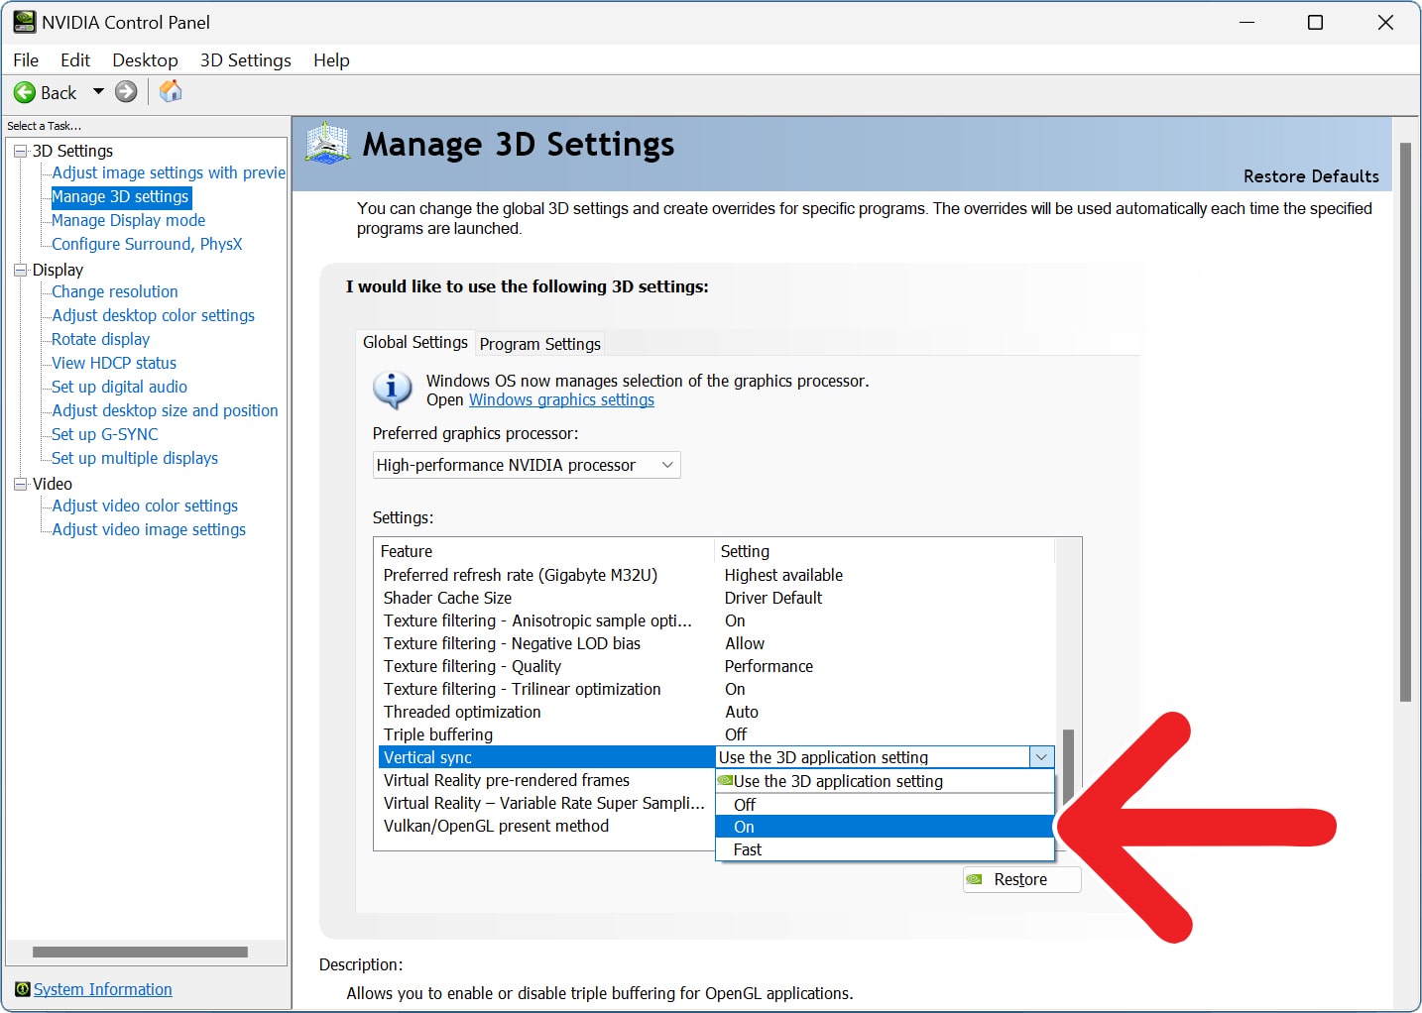This screenshot has height=1013, width=1422.
Task: Click the Setting column header
Action: pyautogui.click(x=885, y=551)
